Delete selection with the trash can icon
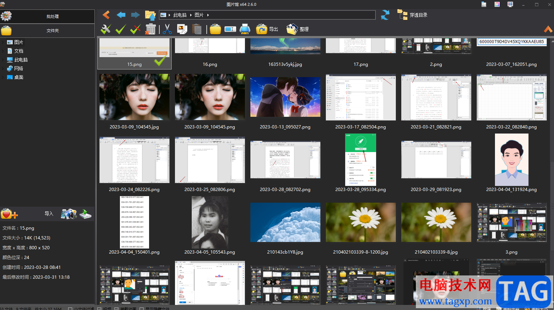This screenshot has height=310, width=554. (151, 29)
